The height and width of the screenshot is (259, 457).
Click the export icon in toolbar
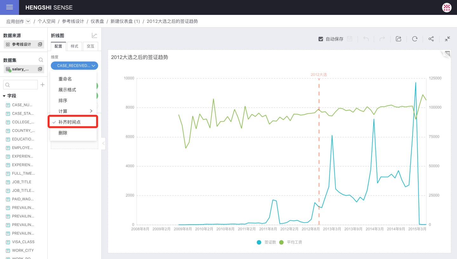(x=398, y=39)
